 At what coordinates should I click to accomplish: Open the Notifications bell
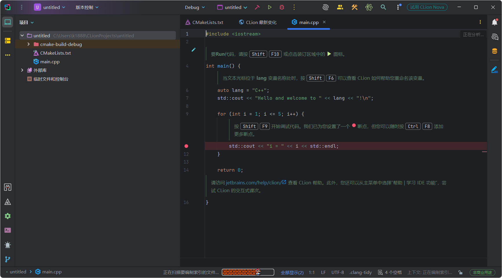click(x=494, y=22)
